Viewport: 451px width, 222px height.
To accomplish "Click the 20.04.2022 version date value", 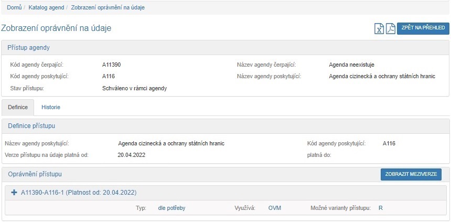I will click(131, 155).
